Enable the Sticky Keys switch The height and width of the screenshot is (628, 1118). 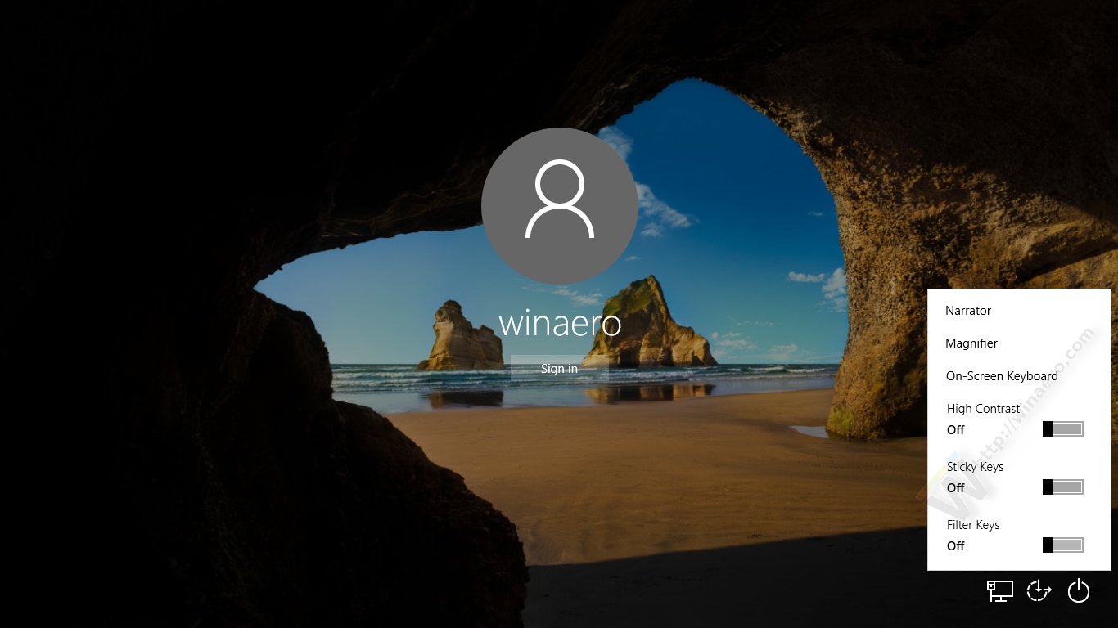point(1062,487)
